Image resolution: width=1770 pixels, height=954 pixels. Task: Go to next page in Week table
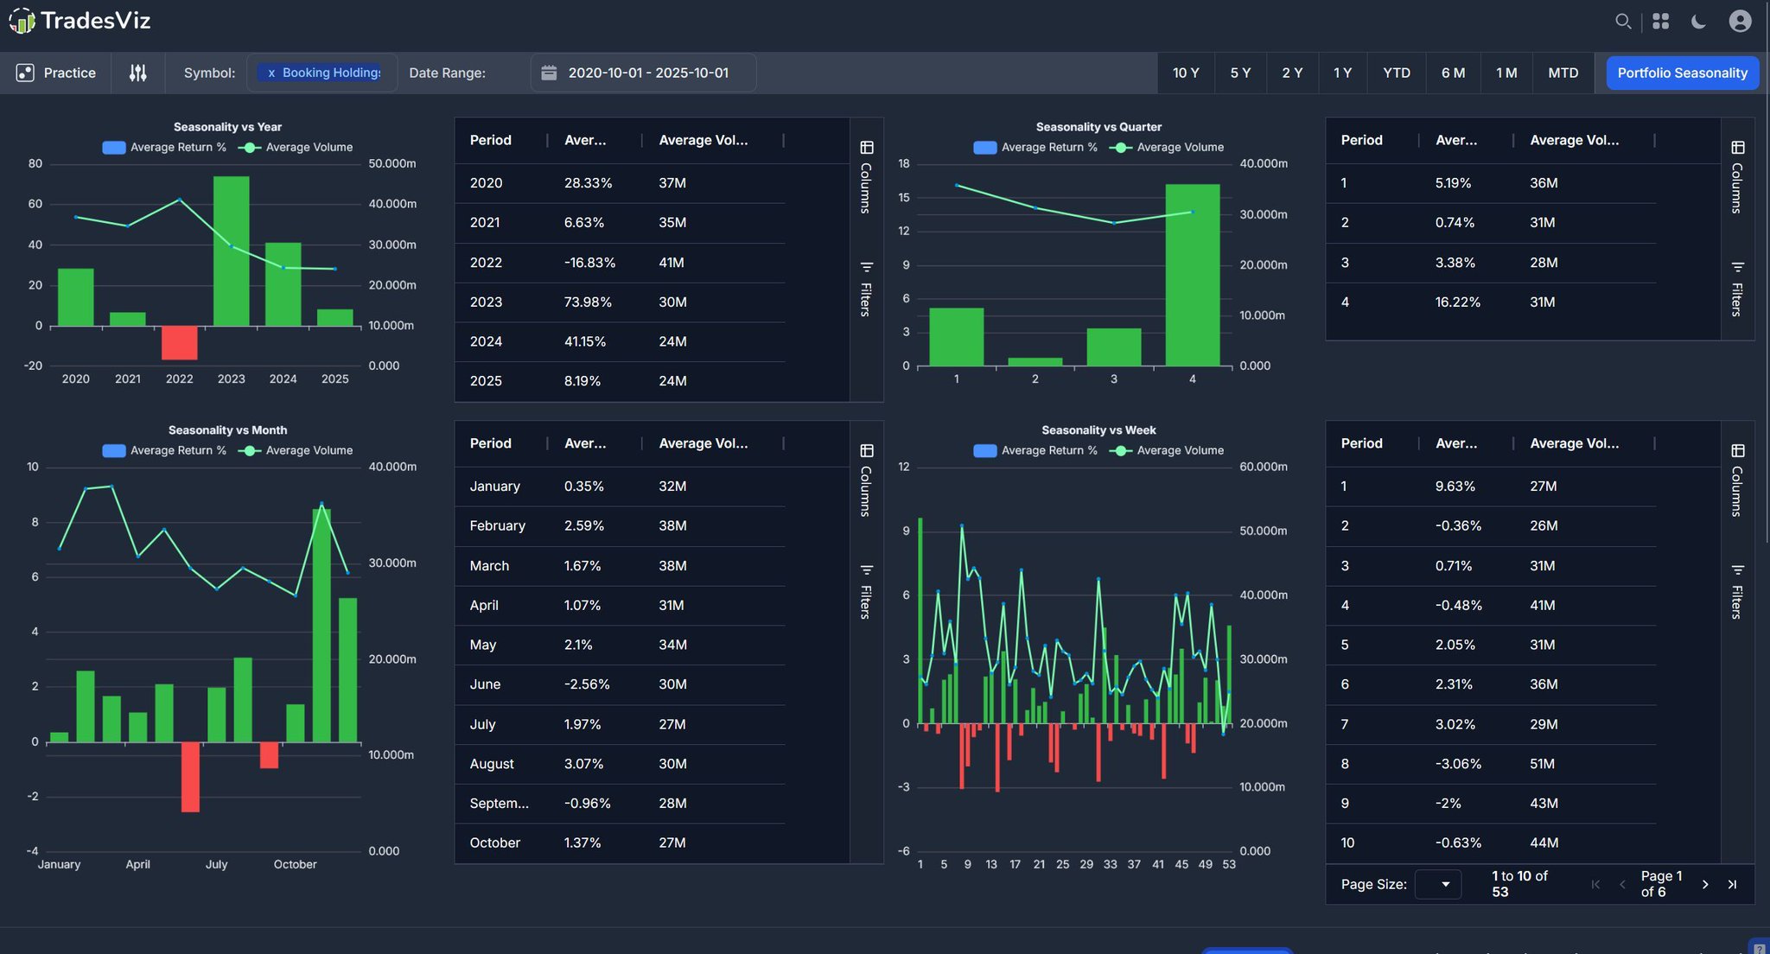[x=1704, y=884]
